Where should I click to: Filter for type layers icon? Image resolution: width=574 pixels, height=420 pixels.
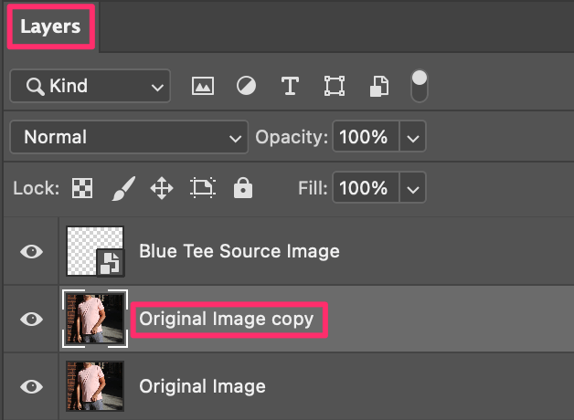pyautogui.click(x=290, y=86)
